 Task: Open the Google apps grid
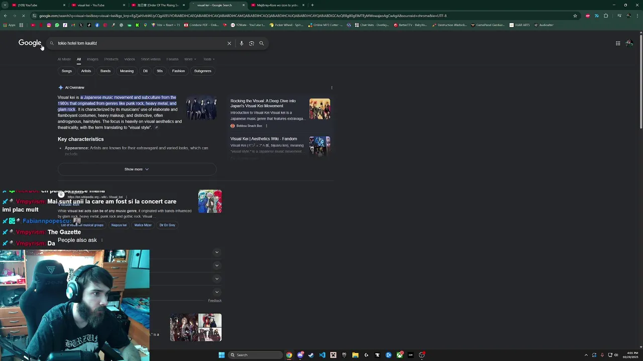[x=618, y=43]
